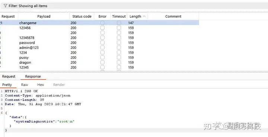The width and height of the screenshot is (268, 137).
Task: Click the Length column sort arrow
Action: 144,17
